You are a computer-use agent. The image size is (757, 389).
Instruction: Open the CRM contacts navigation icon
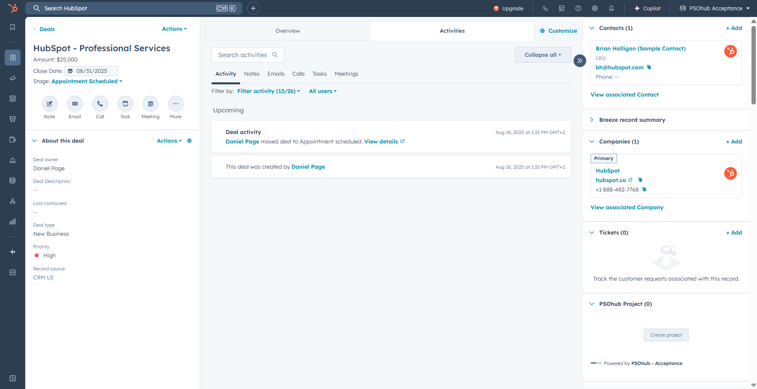tap(13, 58)
